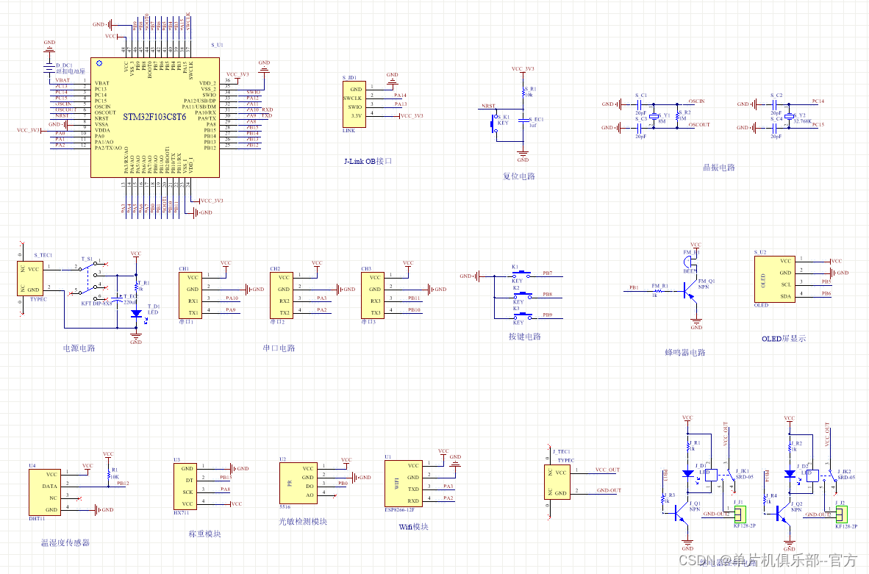Select the S_U2 OLED module block

coord(774,279)
